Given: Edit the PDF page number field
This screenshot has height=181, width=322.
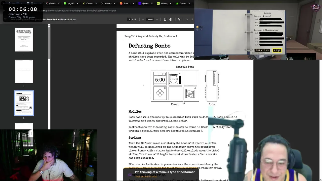Looking at the screenshot, I should tap(129, 19).
